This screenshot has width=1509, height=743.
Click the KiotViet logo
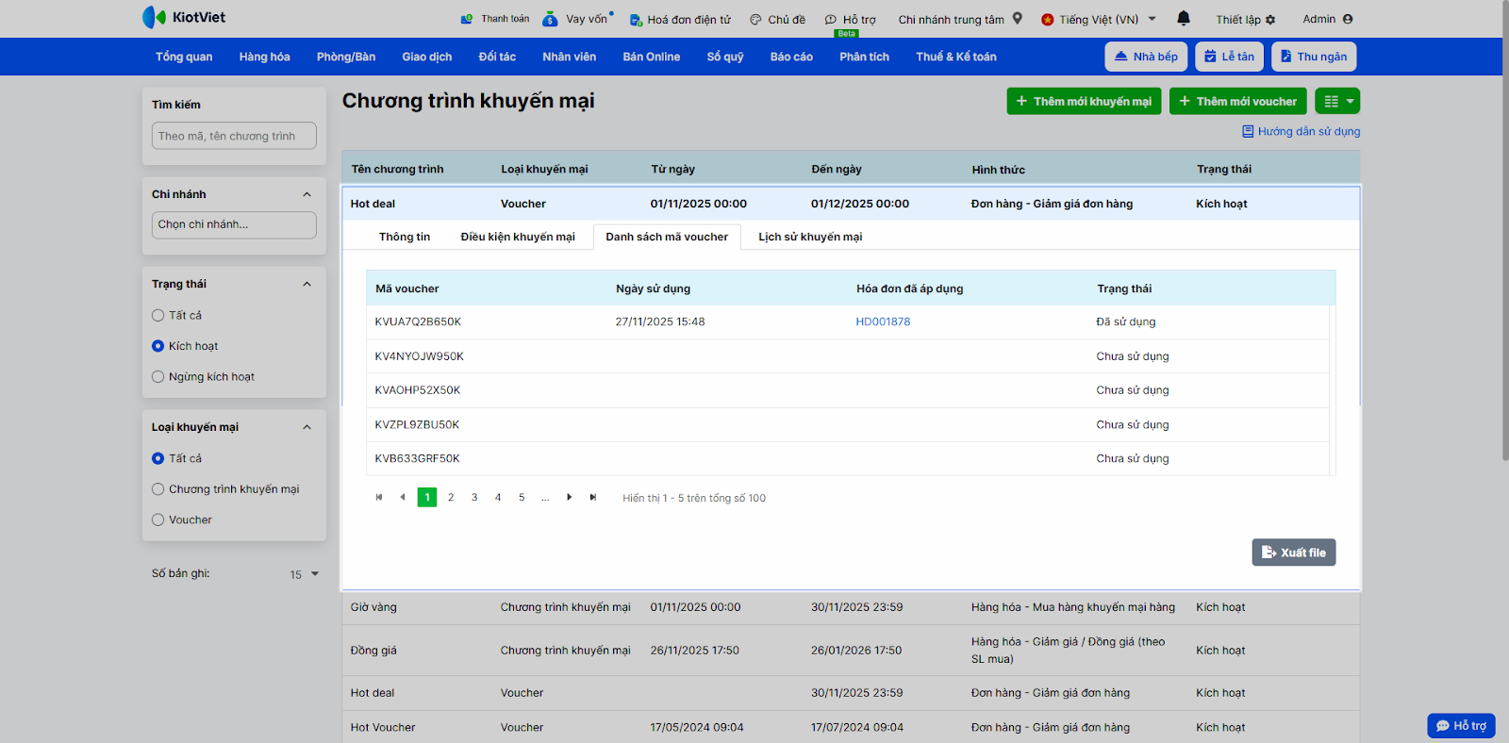click(x=184, y=17)
